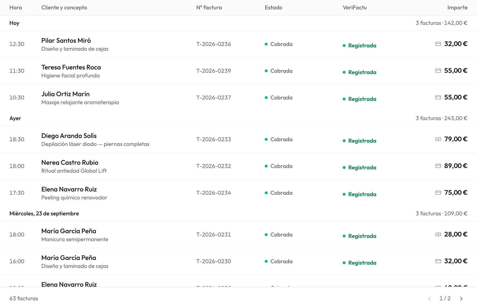Click invoice number T-2026-0231
Screen dimensions: 477x305
214,235
